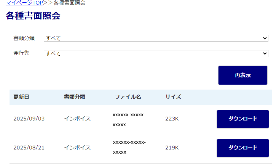Click the file name in the 2025/09/03 row

[x=129, y=119]
